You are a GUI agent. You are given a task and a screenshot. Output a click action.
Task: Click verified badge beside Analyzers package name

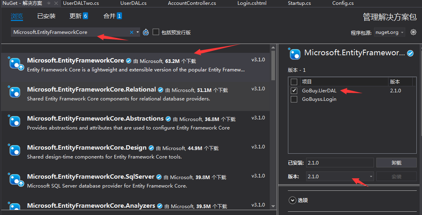pyautogui.click(x=160, y=206)
